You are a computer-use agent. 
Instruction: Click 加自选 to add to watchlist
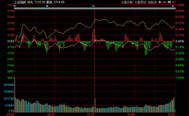coord(152,2)
